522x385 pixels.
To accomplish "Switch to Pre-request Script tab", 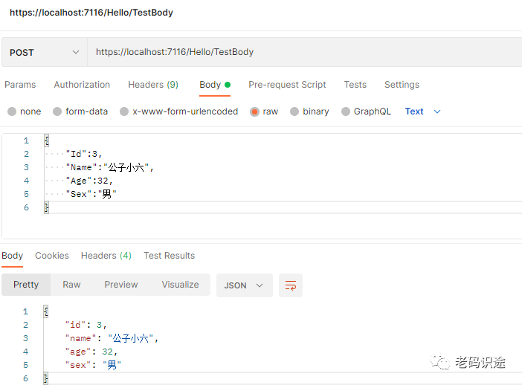I will [x=287, y=85].
